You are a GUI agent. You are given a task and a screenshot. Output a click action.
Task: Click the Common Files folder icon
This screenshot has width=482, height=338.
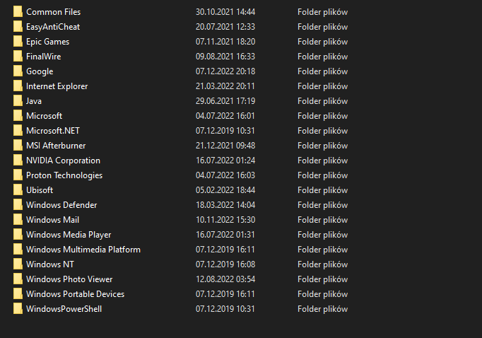click(18, 12)
